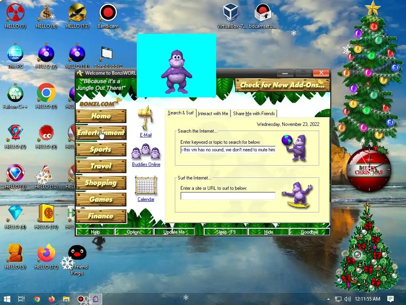Viewport: 406px width, 305px height.
Task: Click the Merry Christmas clock widget
Action: pyautogui.click(x=369, y=169)
